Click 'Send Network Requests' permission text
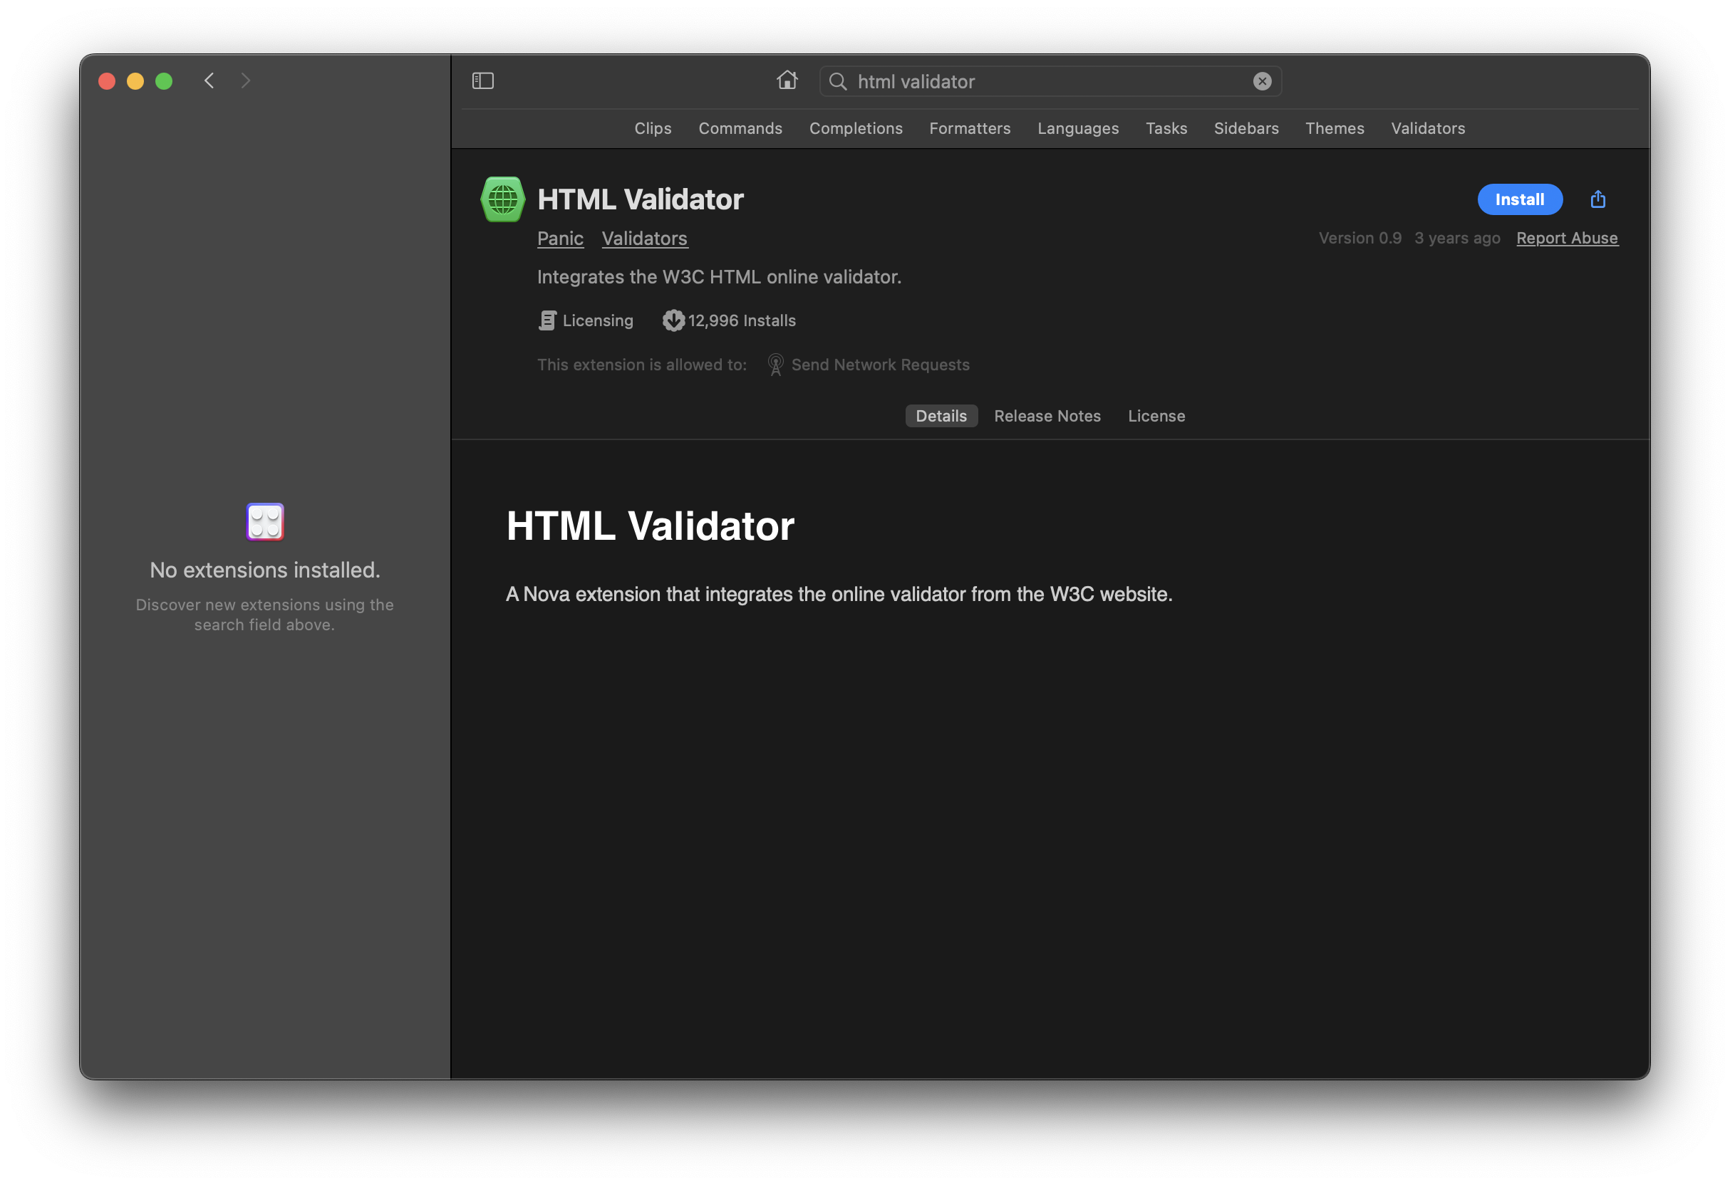1730x1185 pixels. [x=880, y=365]
